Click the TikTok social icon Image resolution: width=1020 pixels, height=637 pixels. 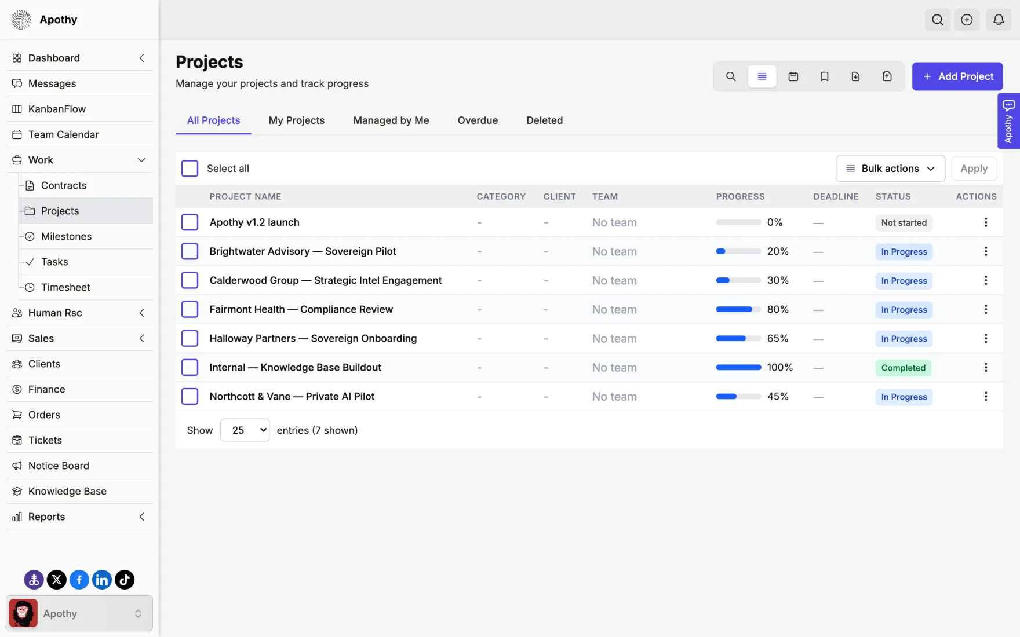click(124, 579)
